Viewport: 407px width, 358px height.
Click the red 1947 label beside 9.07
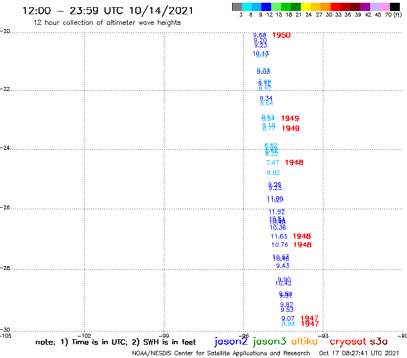coord(310,318)
